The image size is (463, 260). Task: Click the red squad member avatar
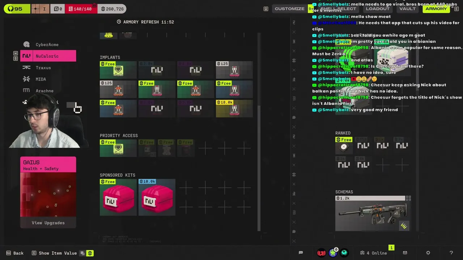click(x=321, y=253)
